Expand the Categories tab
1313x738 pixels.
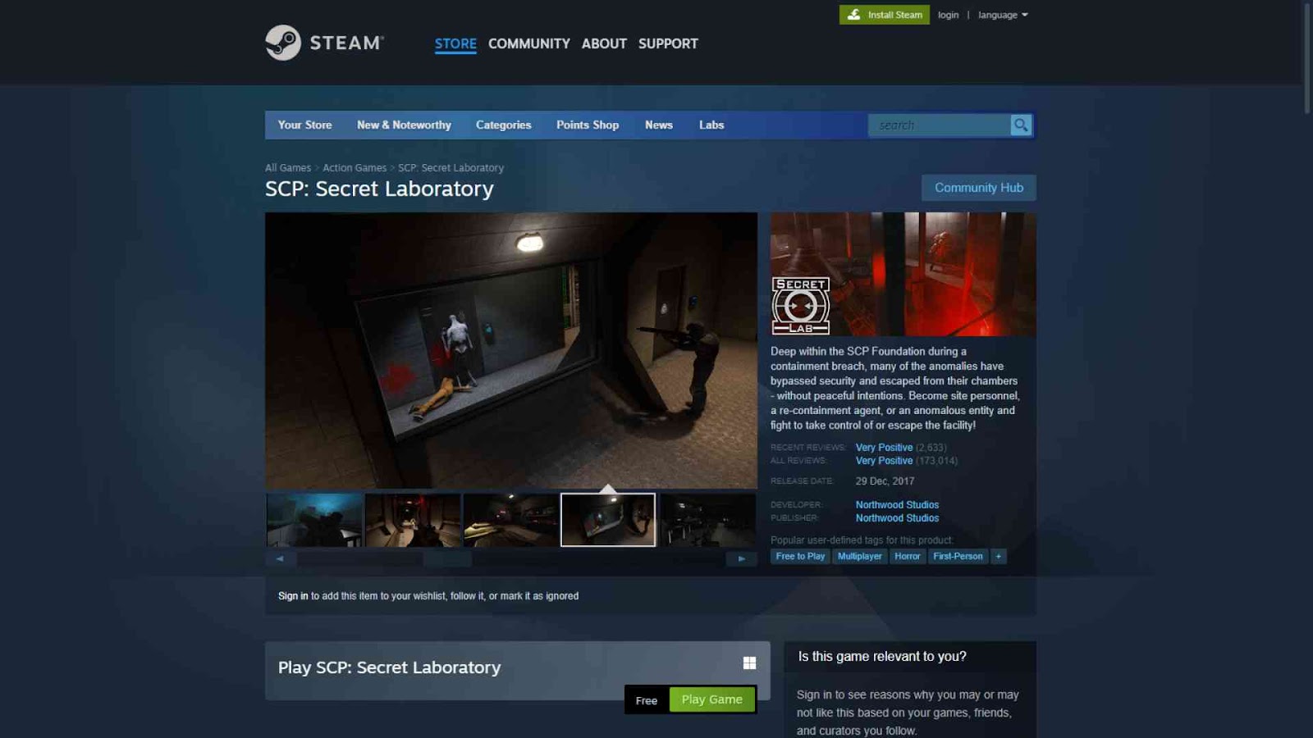(503, 125)
